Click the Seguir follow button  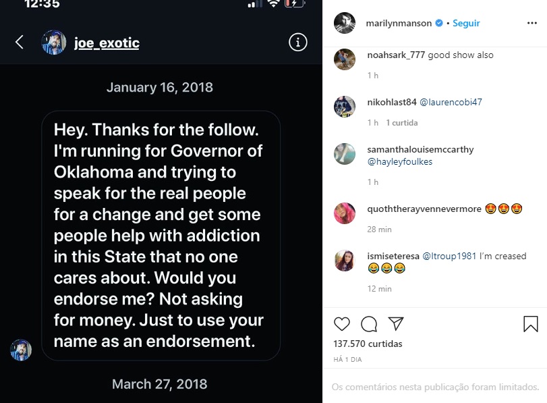pyautogui.click(x=466, y=23)
